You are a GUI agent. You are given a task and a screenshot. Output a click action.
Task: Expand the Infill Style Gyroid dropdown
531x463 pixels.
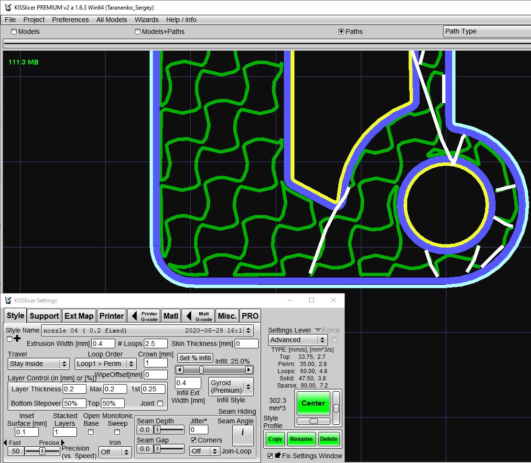pyautogui.click(x=231, y=387)
